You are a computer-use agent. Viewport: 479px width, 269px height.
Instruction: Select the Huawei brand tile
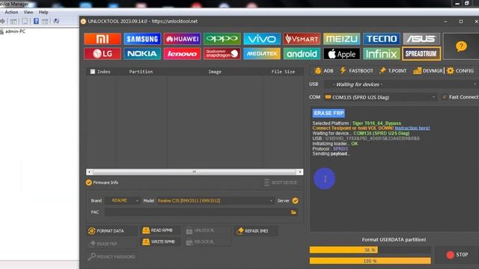click(x=182, y=39)
